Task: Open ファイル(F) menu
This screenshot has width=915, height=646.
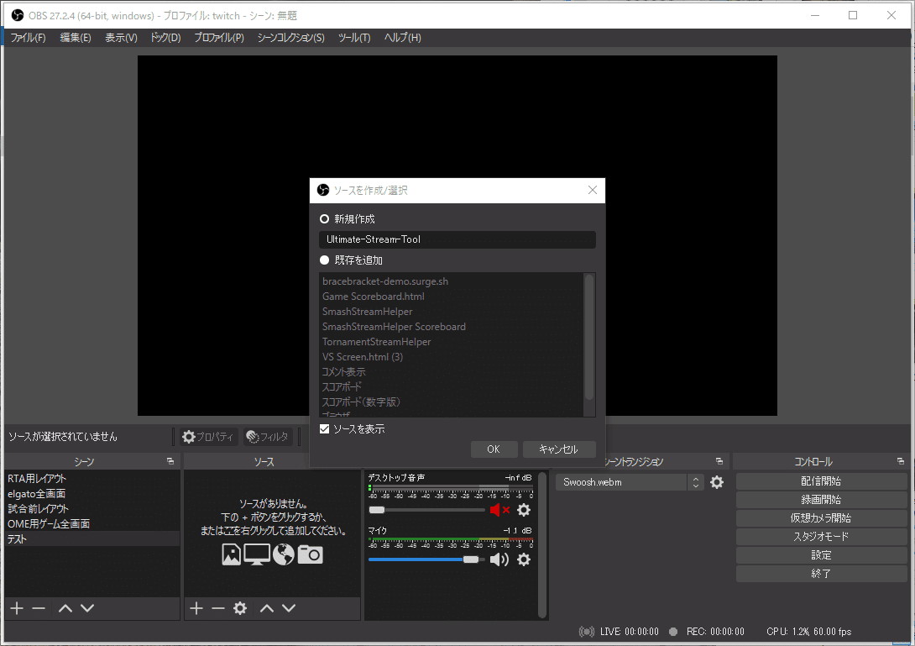Action: pyautogui.click(x=28, y=37)
